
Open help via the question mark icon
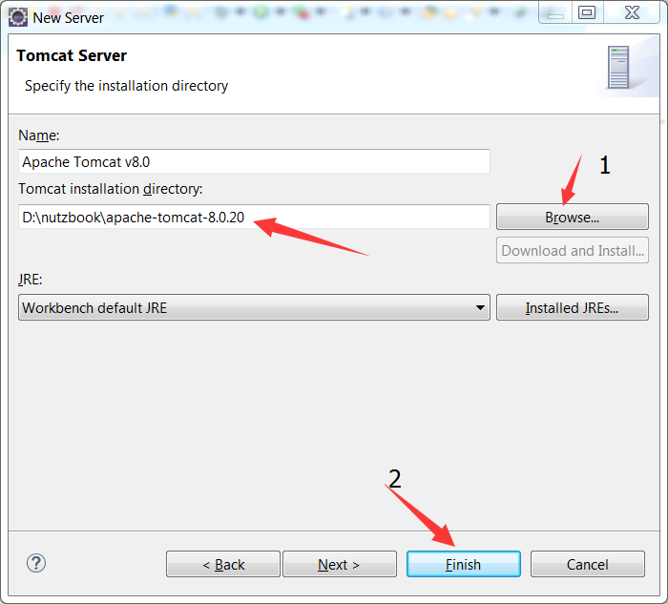(36, 563)
